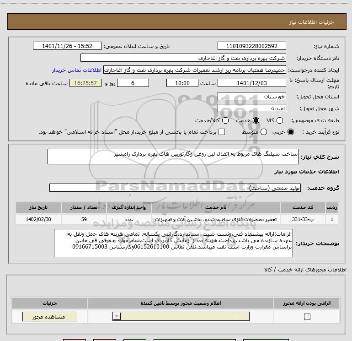This screenshot has width=352, height=341.
Task: Click the remaining time field 16:25:57
Action: (x=85, y=83)
